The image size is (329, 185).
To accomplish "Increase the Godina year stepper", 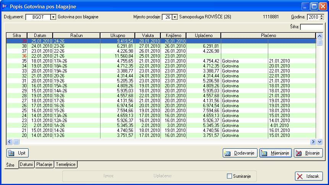I will point(321,16).
